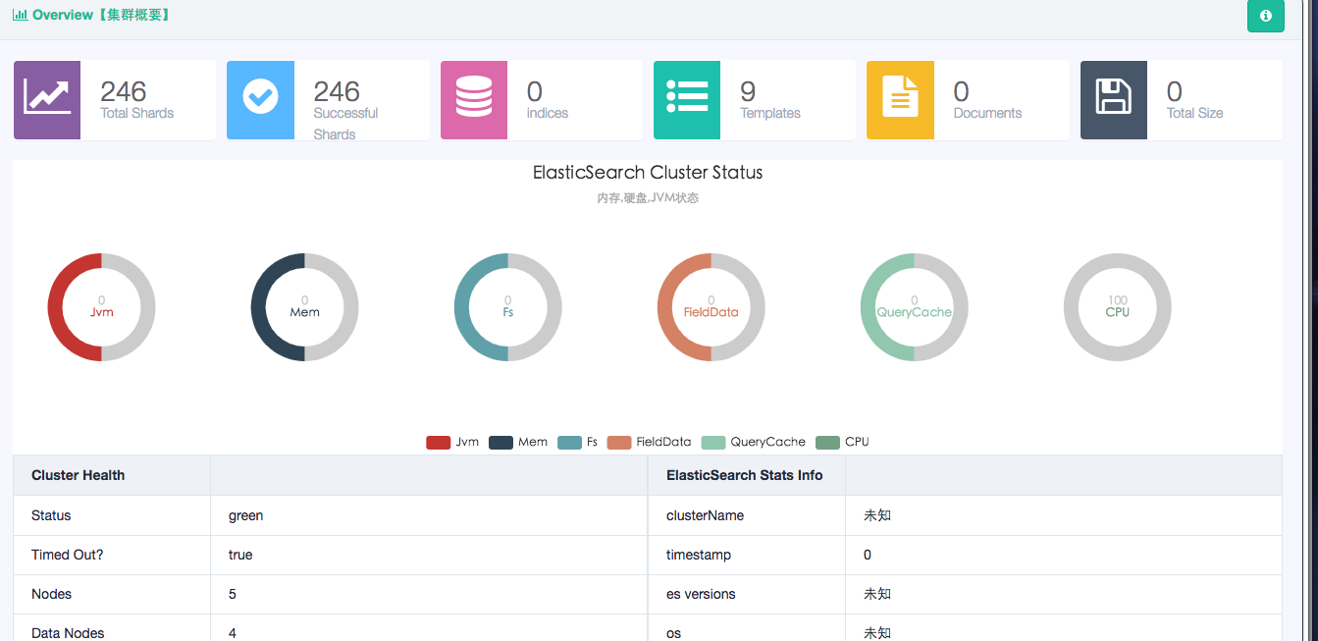
Task: Click the bar chart icon beside Overview
Action: pyautogui.click(x=20, y=15)
